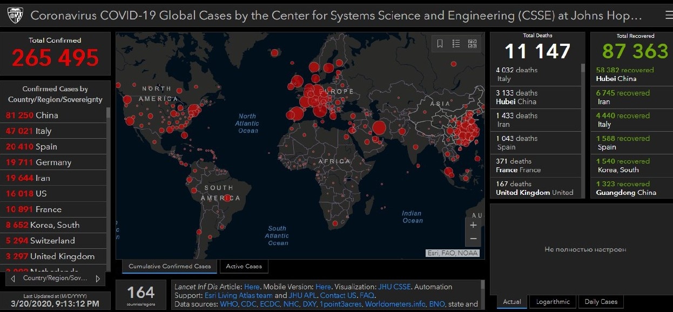
Task: Click the 3 133 deaths Hubei China entry
Action: (x=536, y=97)
